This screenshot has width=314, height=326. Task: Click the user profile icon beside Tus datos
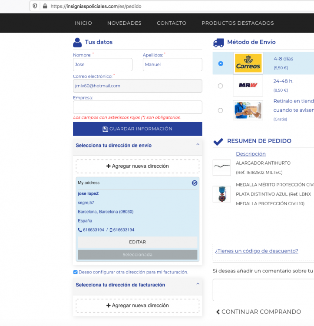click(77, 43)
